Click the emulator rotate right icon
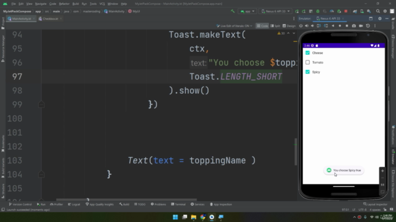Image resolution: width=396 pixels, height=222 pixels. click(326, 26)
